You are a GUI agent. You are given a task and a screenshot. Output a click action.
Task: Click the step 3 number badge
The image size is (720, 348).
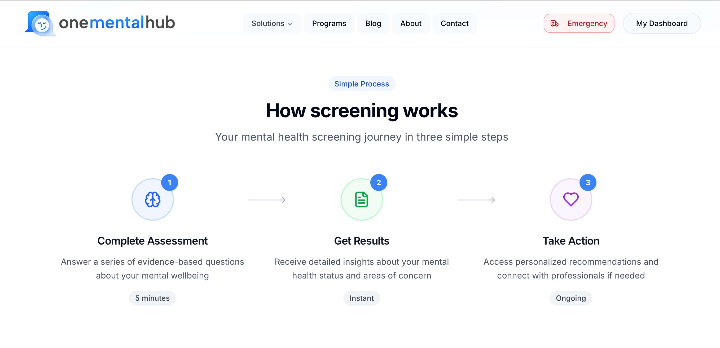coord(588,182)
